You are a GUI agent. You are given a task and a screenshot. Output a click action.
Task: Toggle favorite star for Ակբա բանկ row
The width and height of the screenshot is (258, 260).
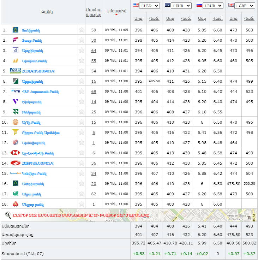tap(82, 194)
